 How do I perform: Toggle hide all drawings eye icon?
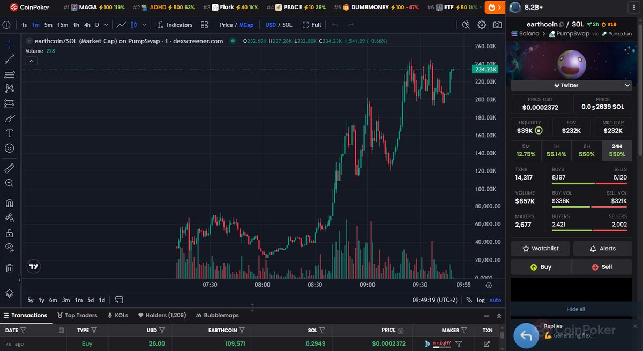click(9, 248)
